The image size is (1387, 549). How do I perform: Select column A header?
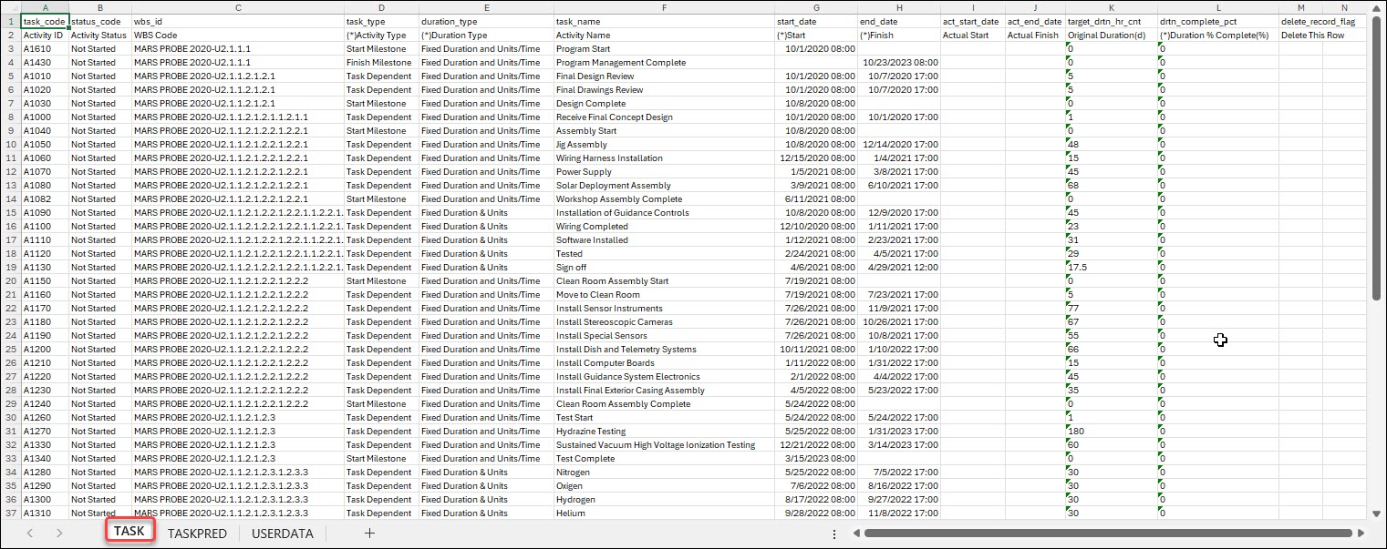point(45,7)
